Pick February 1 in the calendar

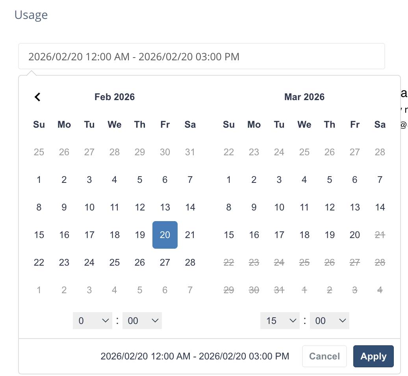(x=39, y=180)
